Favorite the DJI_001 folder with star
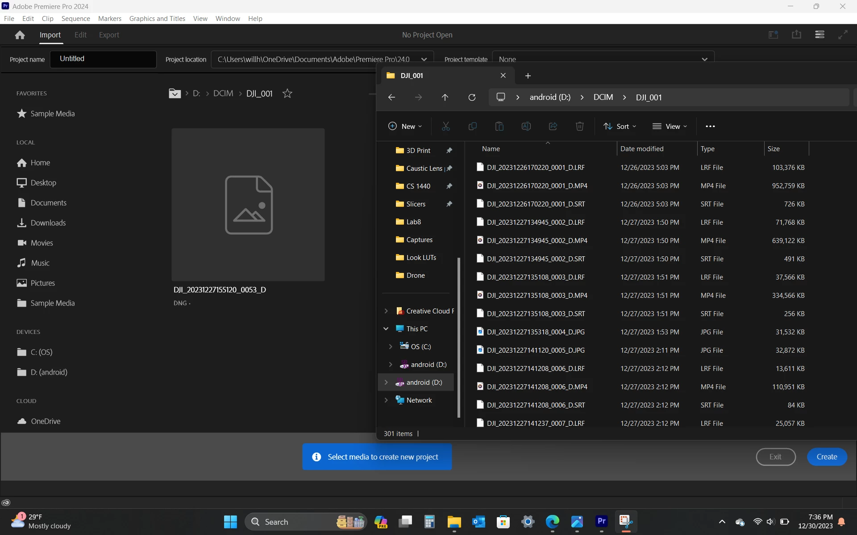This screenshot has width=857, height=535. [x=287, y=94]
